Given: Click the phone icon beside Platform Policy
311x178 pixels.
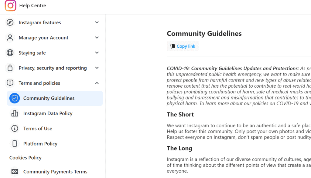Looking at the screenshot, I should (15, 144).
